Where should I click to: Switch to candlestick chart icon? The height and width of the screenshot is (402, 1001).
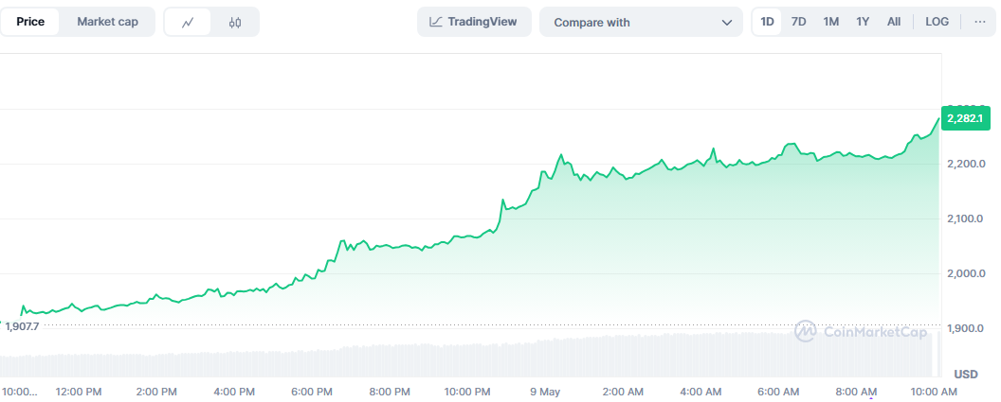point(235,22)
